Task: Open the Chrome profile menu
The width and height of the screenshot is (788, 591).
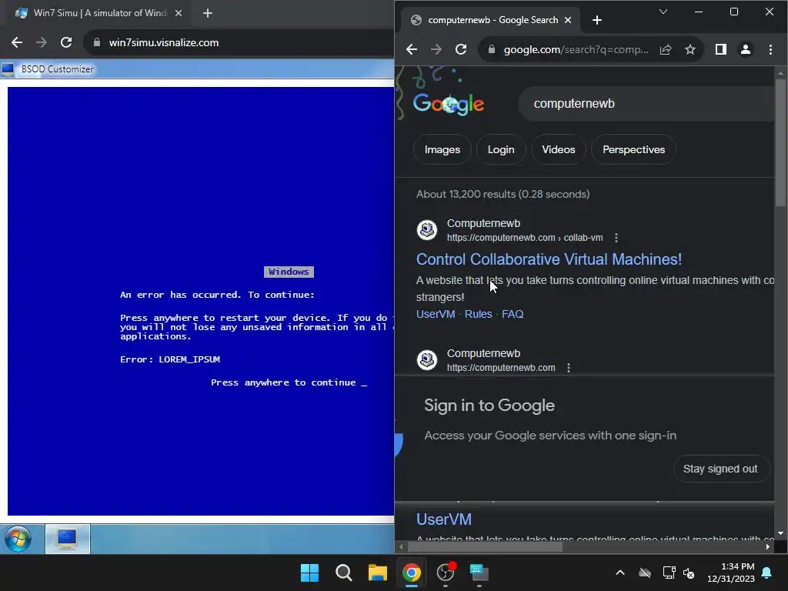Action: tap(746, 49)
